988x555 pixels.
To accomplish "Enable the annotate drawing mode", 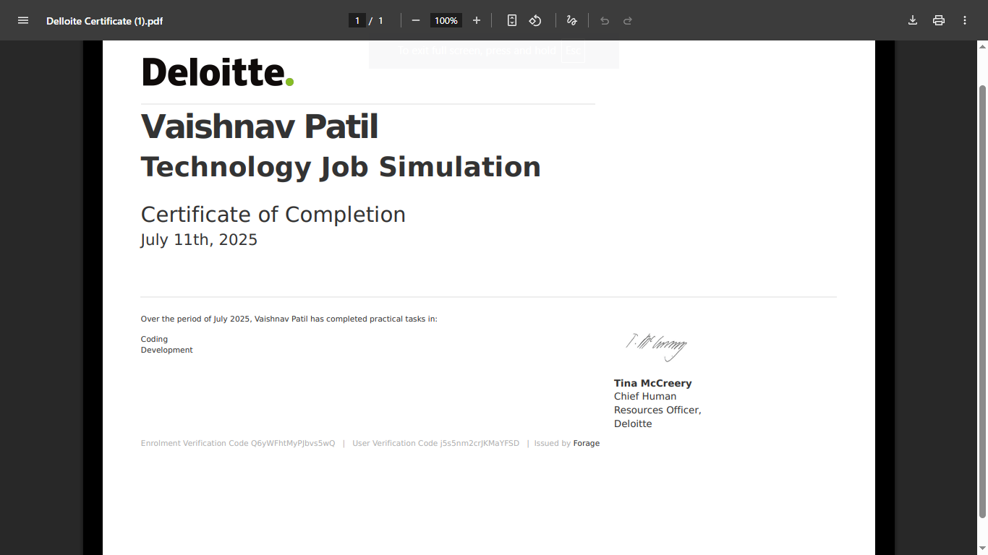I will [x=571, y=20].
